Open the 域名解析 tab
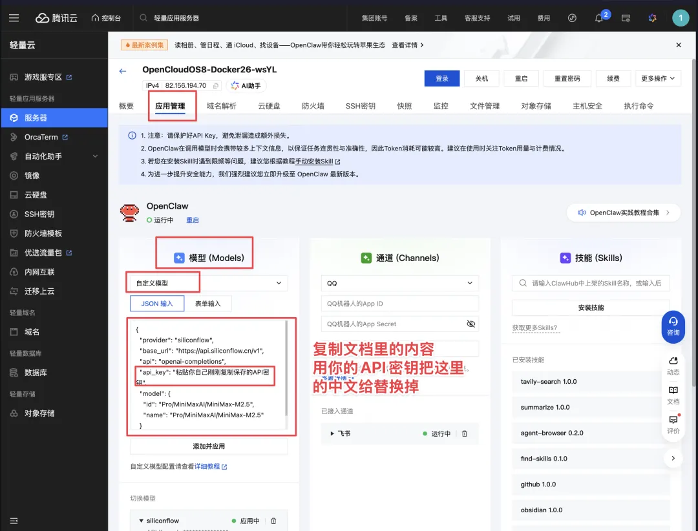 pyautogui.click(x=222, y=106)
